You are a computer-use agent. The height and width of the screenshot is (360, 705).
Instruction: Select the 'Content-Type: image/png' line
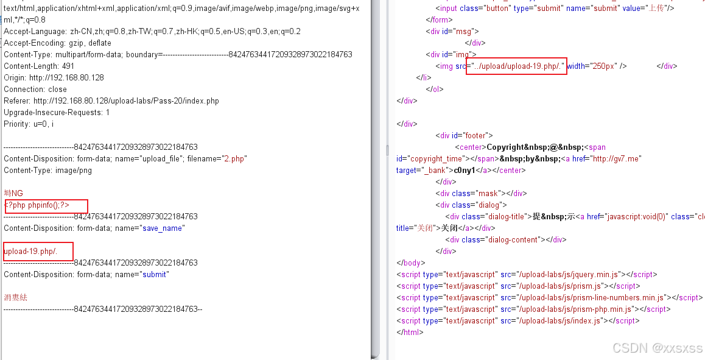(x=47, y=171)
